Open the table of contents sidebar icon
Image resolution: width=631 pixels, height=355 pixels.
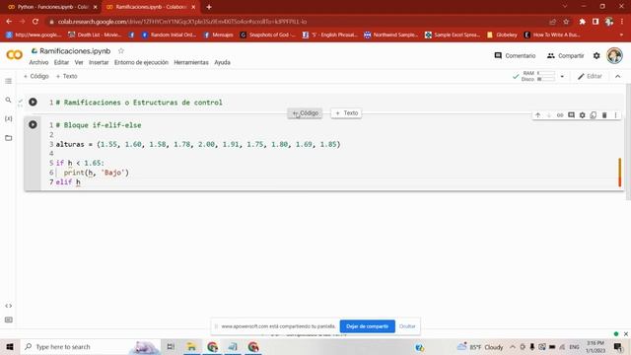(9, 81)
